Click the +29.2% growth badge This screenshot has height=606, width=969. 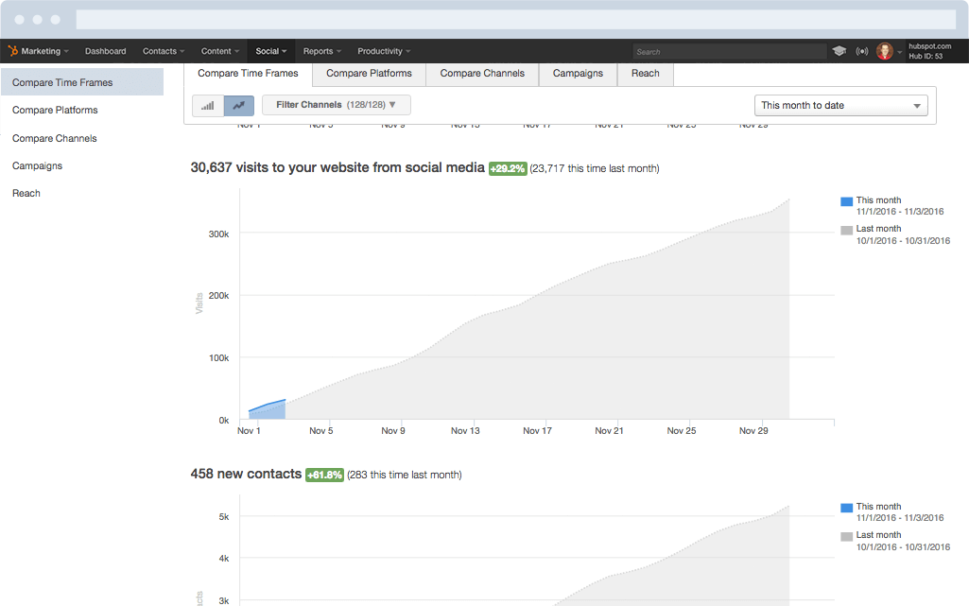508,167
